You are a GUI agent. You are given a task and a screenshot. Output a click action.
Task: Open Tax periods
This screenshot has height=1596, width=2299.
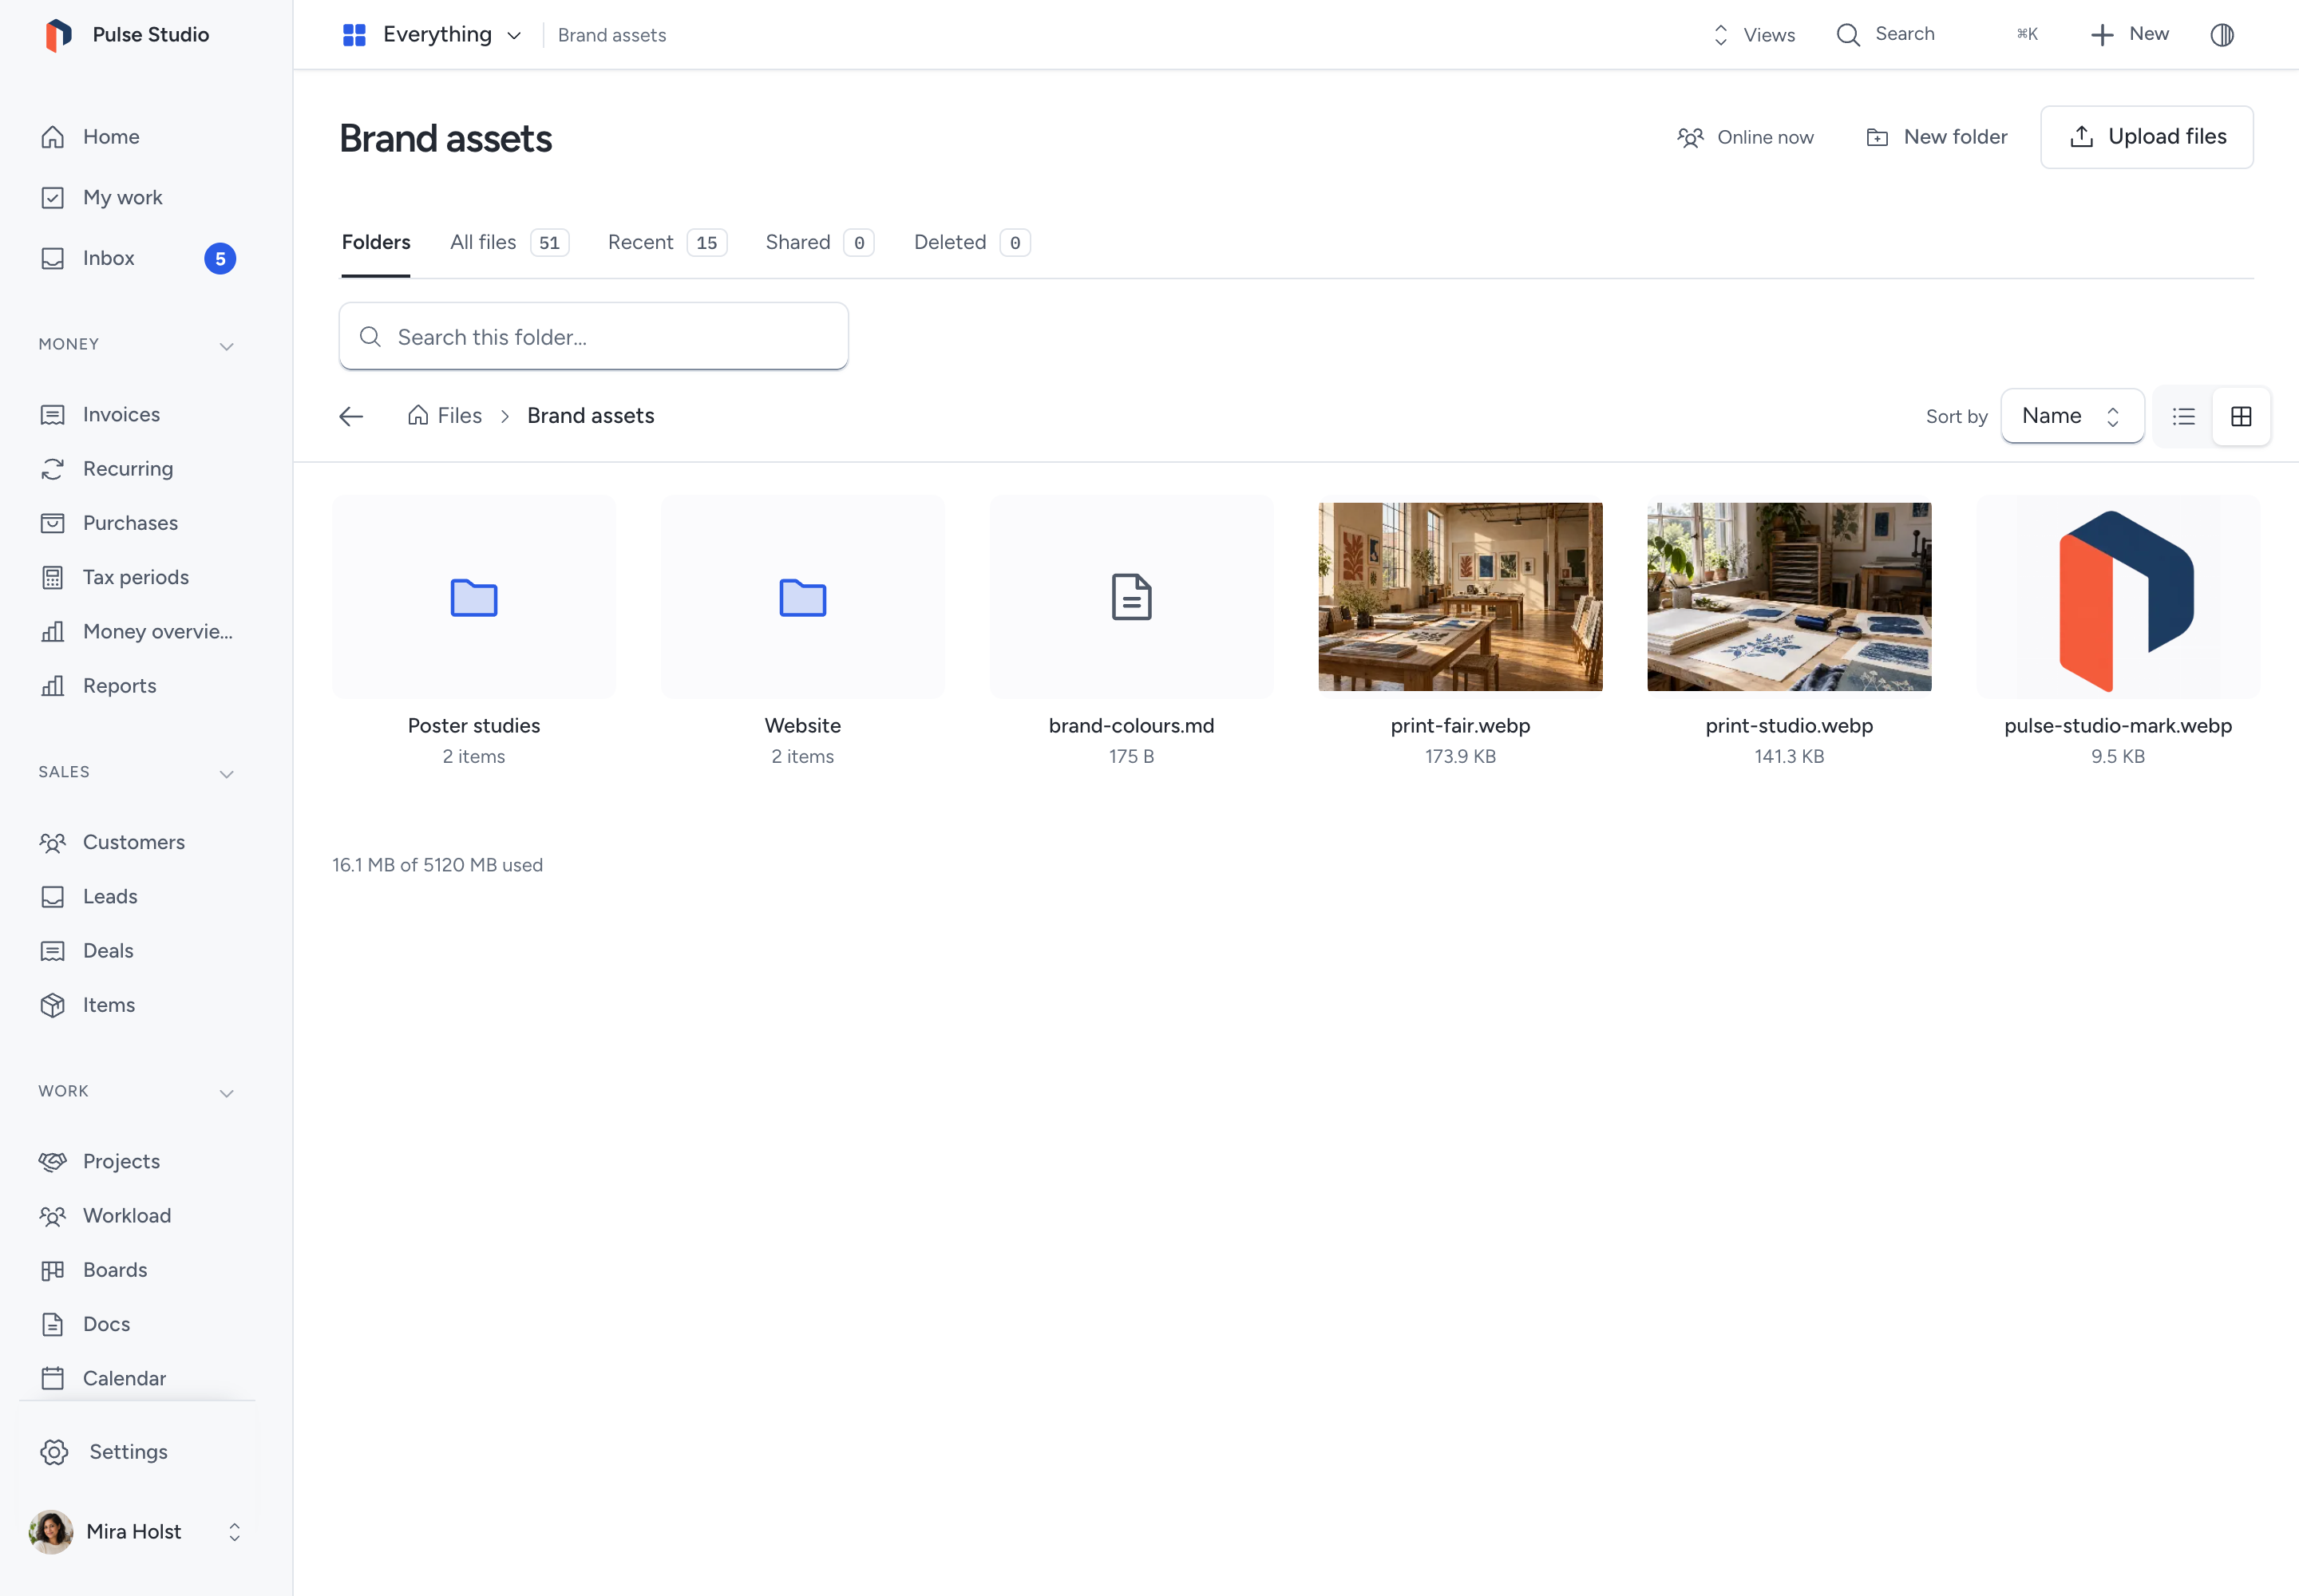tap(137, 577)
